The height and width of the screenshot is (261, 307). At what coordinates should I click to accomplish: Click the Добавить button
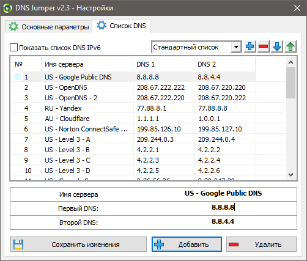(187, 244)
